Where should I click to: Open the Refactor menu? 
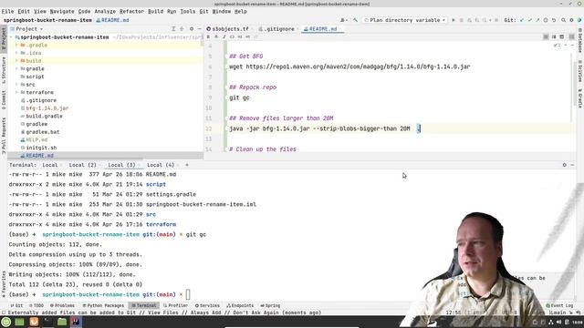pos(131,12)
